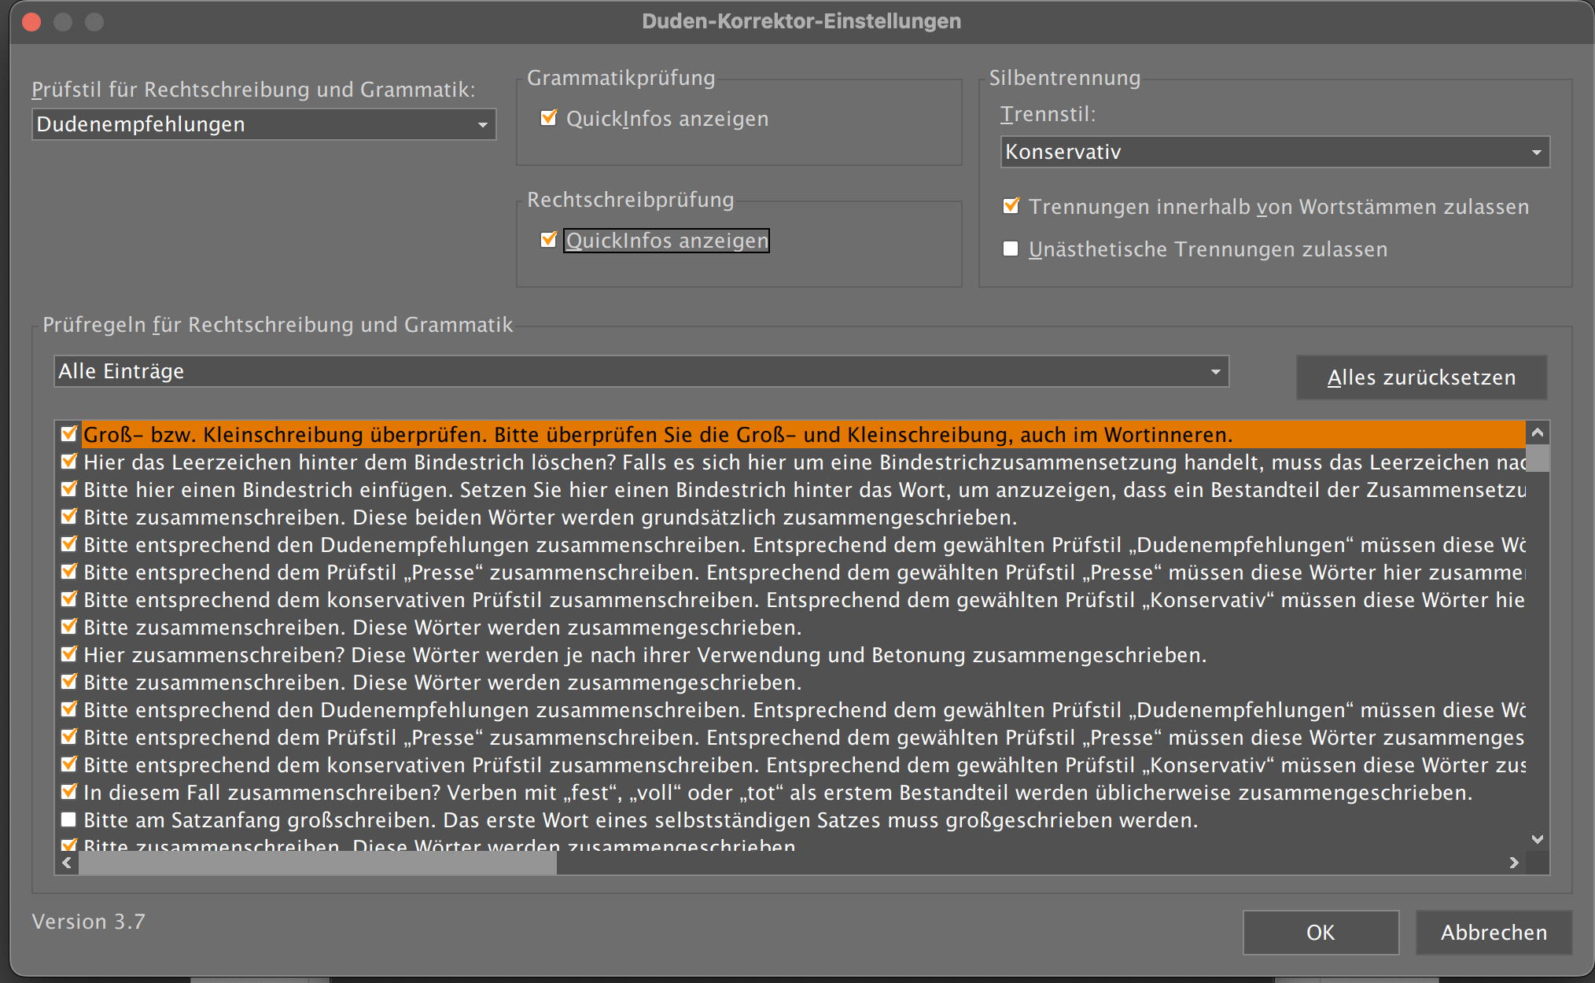1595x983 pixels.
Task: Click the horizontal scroll-right arrow
Action: 1514,863
